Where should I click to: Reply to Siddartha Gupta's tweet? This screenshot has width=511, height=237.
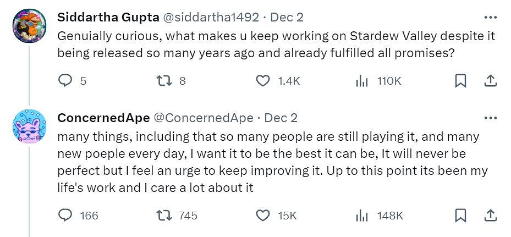(x=65, y=81)
